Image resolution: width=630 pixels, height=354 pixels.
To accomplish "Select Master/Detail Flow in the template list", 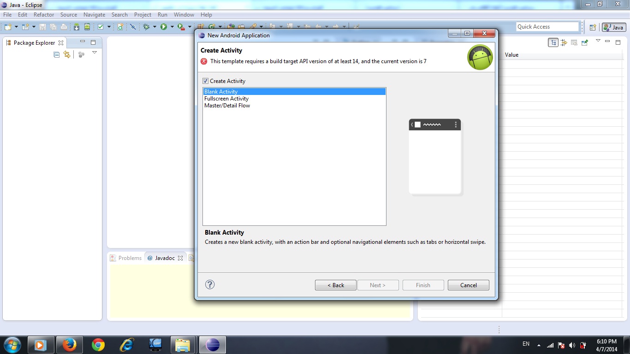I will 294,106.
